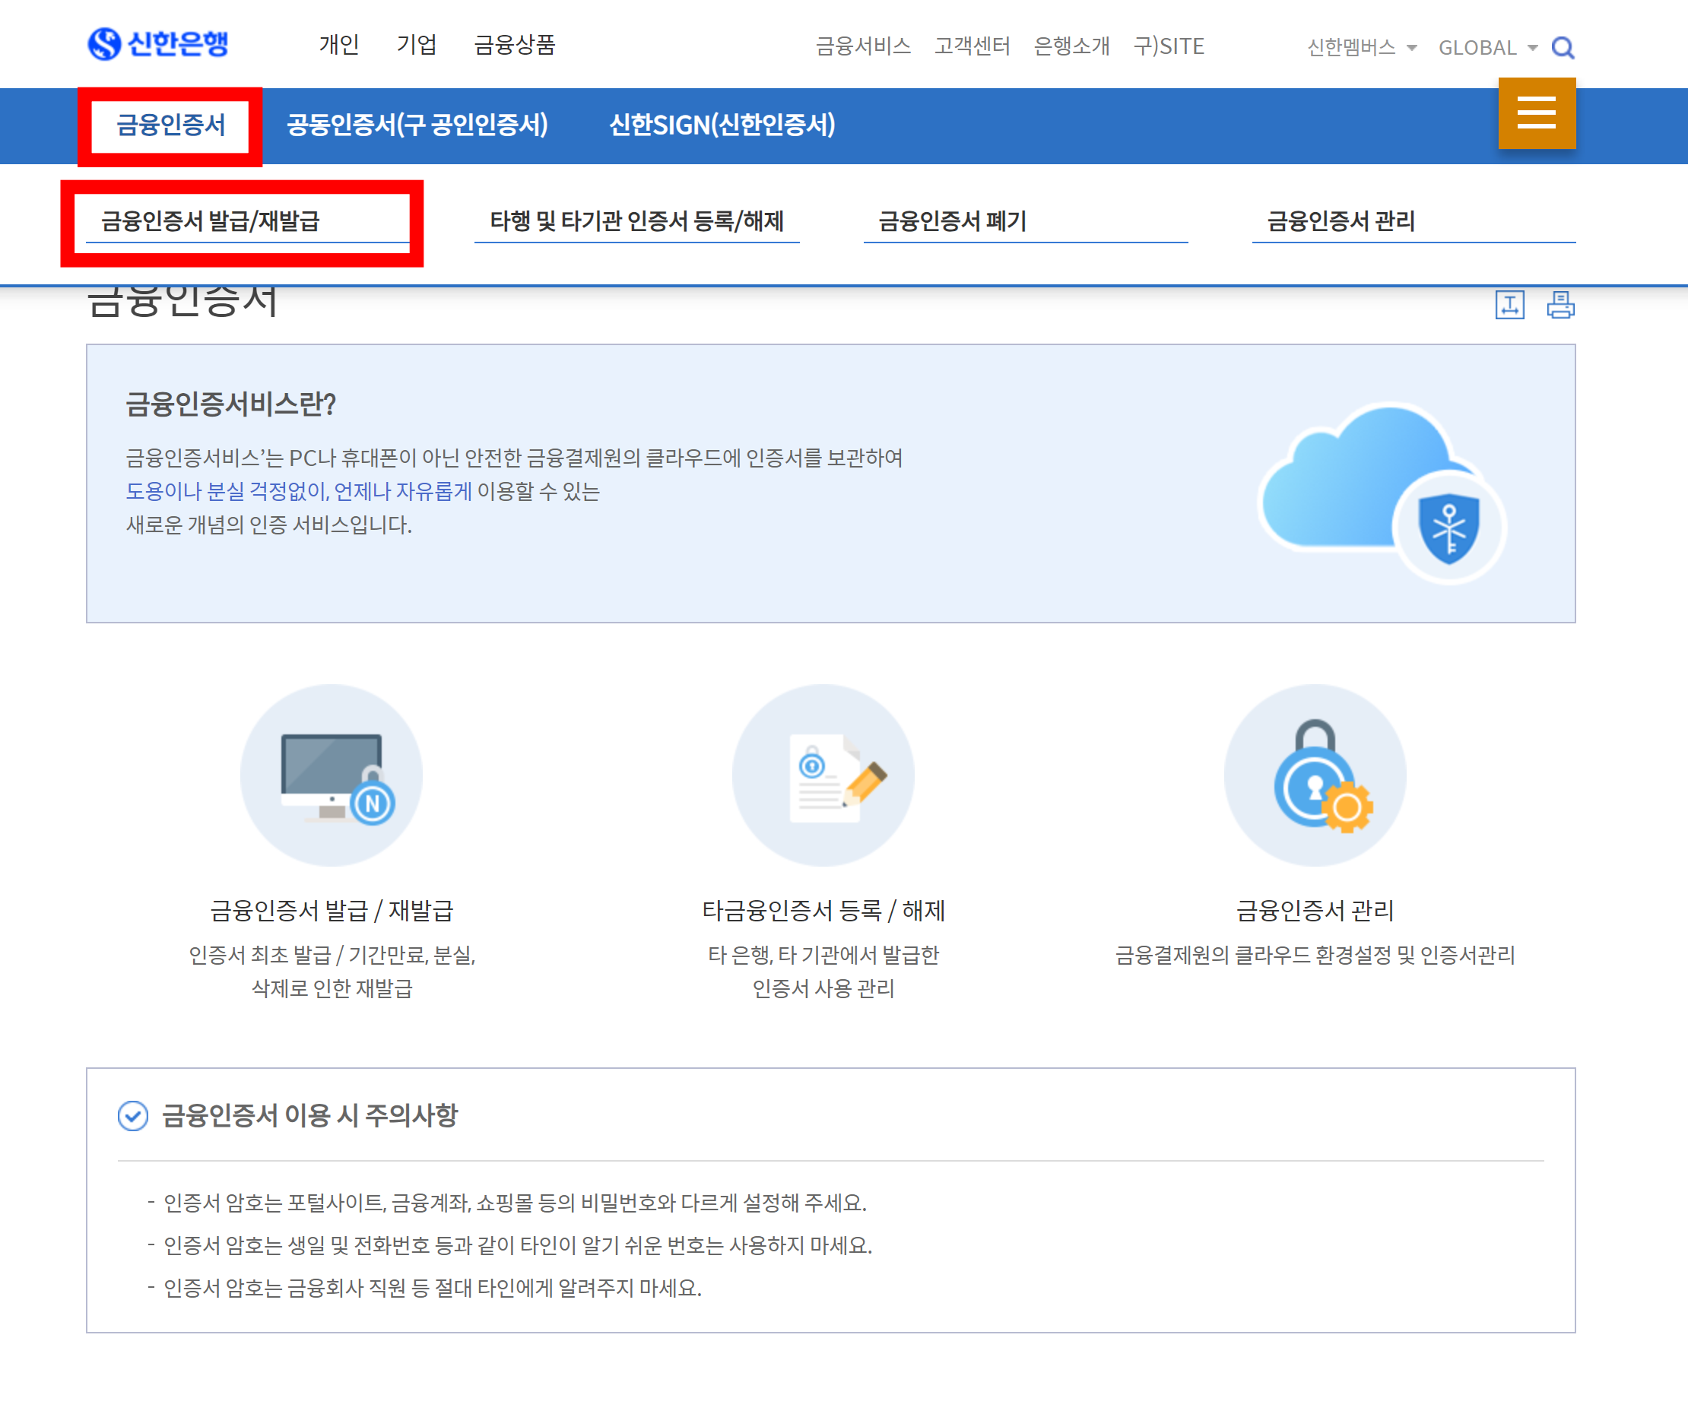
Task: Open the search magnifier icon
Action: (x=1562, y=47)
